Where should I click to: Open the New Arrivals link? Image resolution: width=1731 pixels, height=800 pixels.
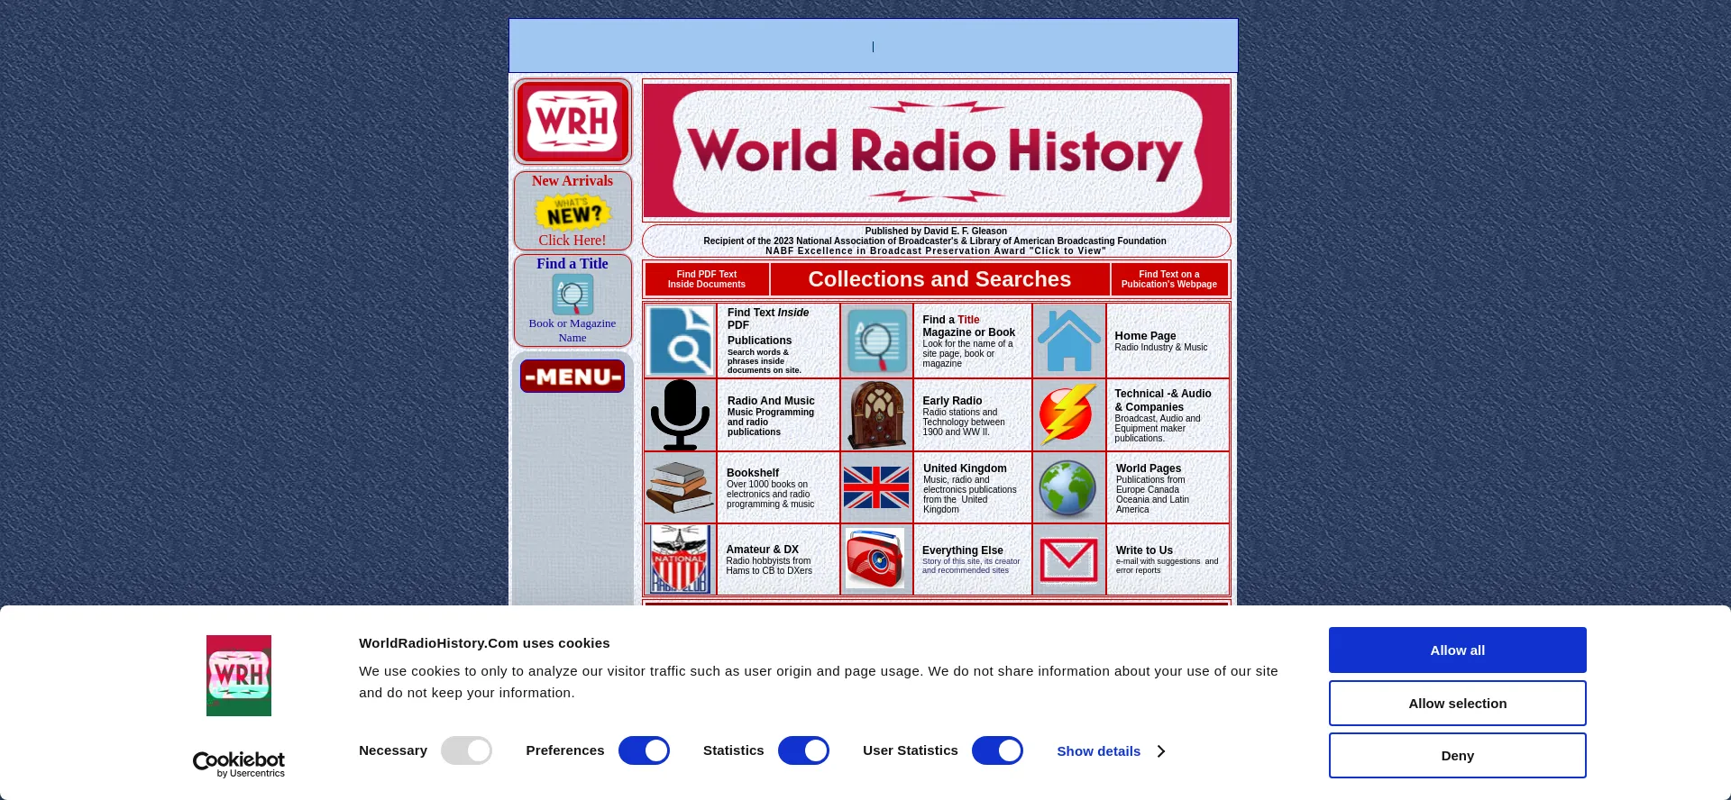[x=572, y=181]
